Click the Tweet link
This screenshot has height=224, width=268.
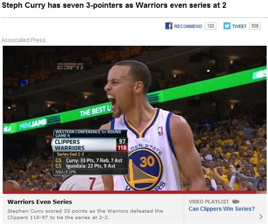(239, 26)
